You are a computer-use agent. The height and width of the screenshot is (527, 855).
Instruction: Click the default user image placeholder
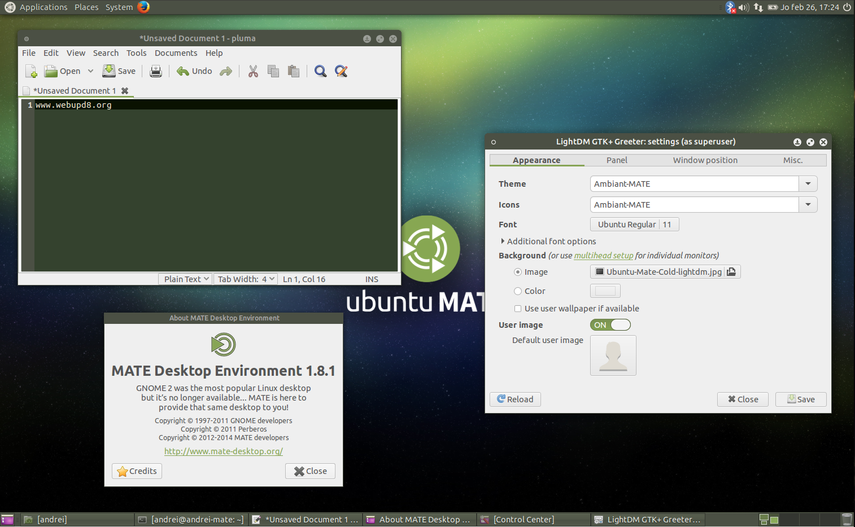pos(613,355)
